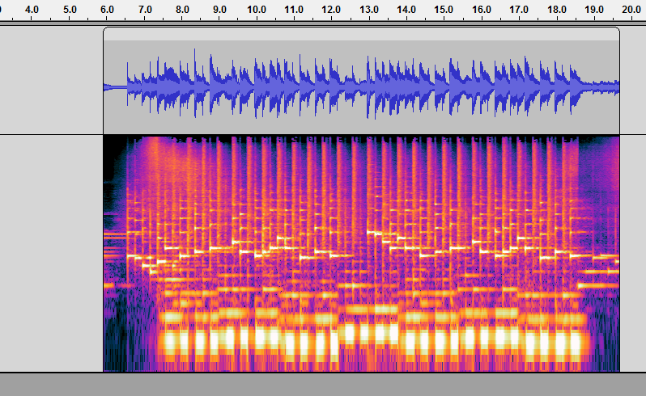This screenshot has width=646, height=396.
Task: Click the 12.0 mark on the timeline ruler
Action: pyautogui.click(x=331, y=10)
